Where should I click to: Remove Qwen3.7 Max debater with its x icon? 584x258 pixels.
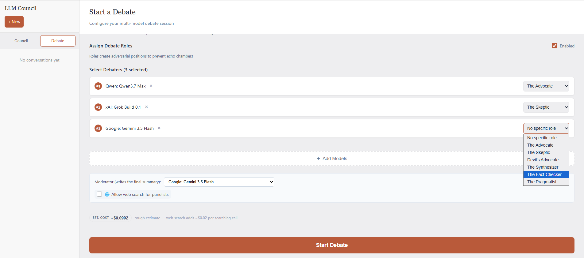pyautogui.click(x=151, y=86)
